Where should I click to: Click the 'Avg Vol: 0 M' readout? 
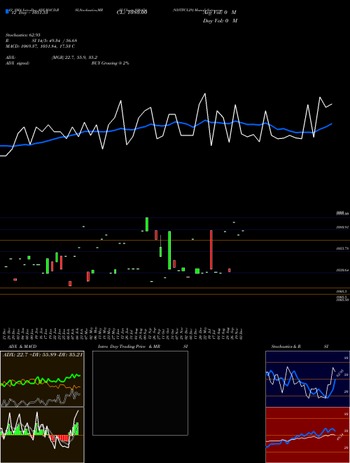coord(220,13)
